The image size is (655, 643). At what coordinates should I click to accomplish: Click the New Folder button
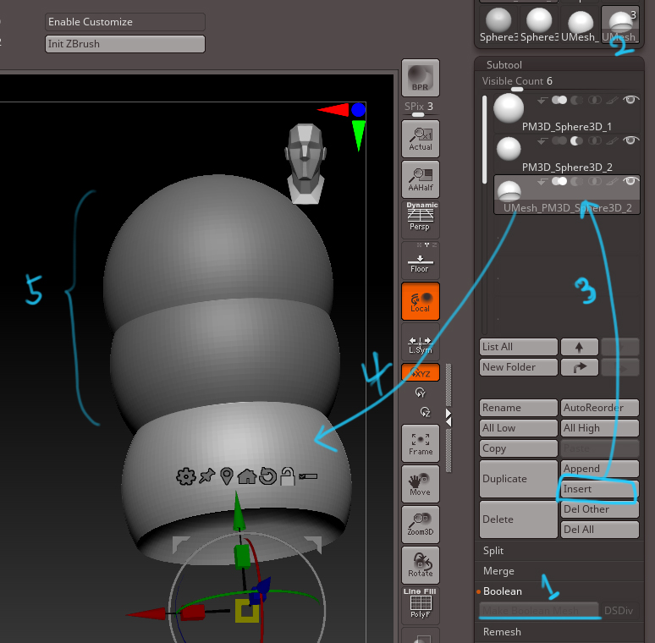pos(519,367)
